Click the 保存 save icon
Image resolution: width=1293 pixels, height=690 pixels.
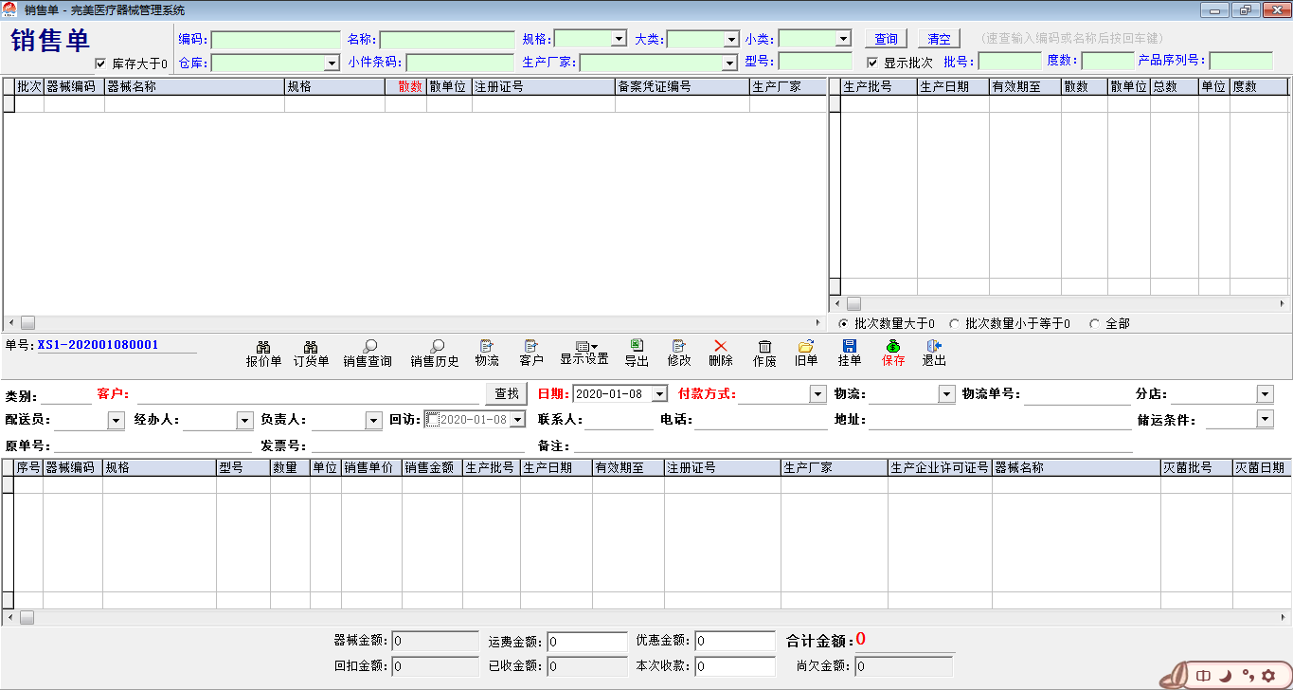coord(892,347)
